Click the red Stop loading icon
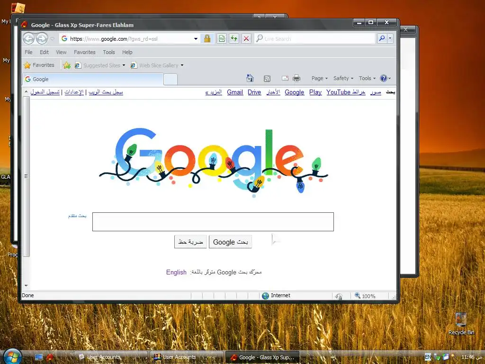Screen dimensions: 485x364 pos(246,38)
